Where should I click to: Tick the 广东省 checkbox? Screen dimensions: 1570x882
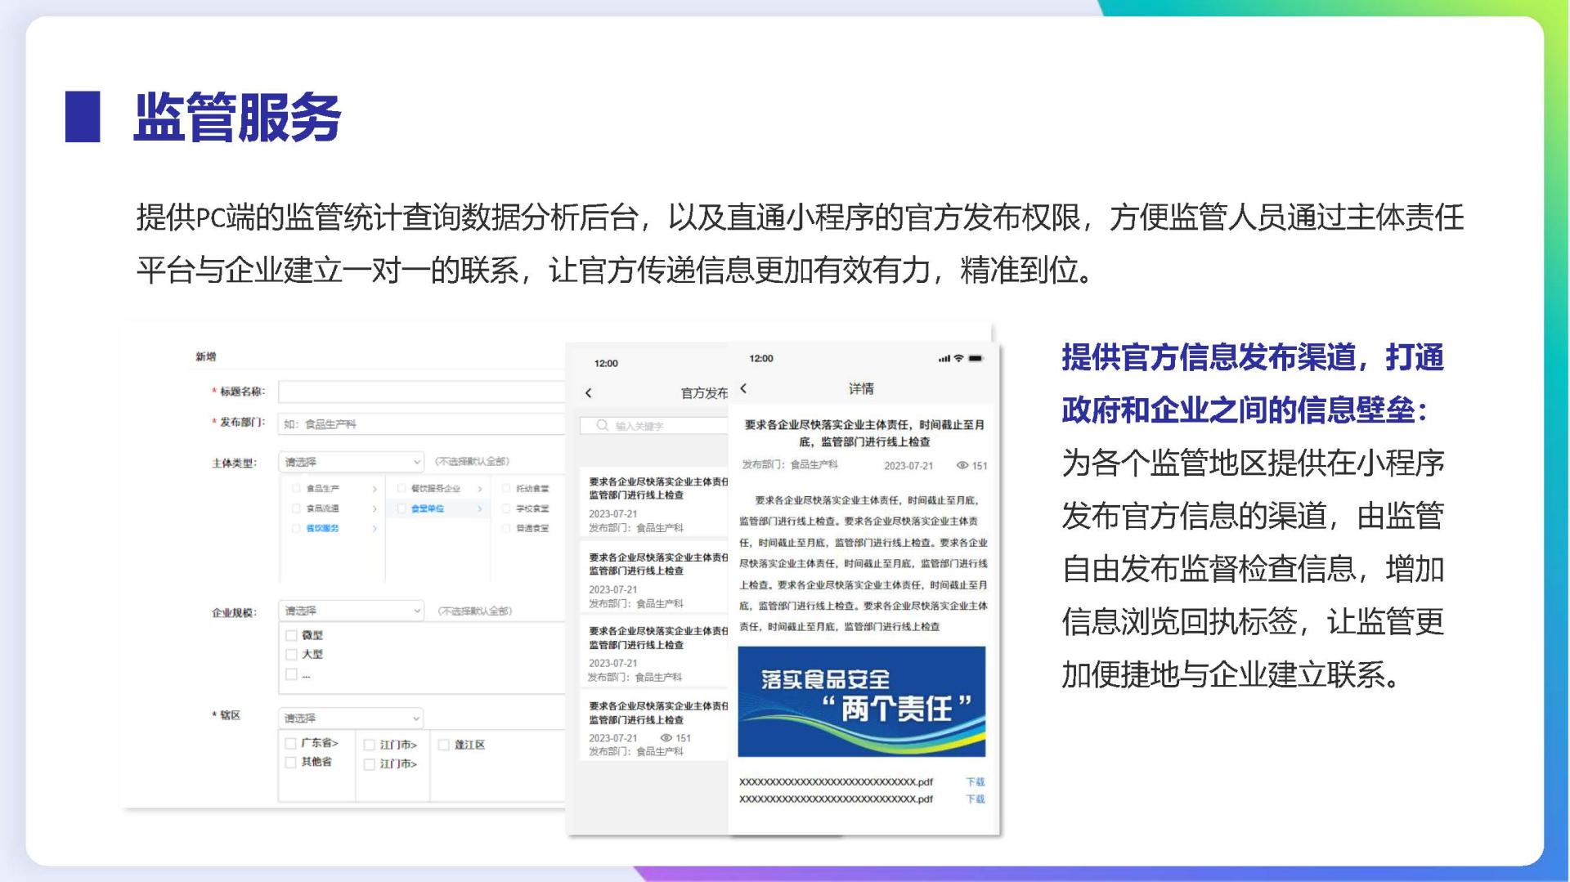coord(290,743)
